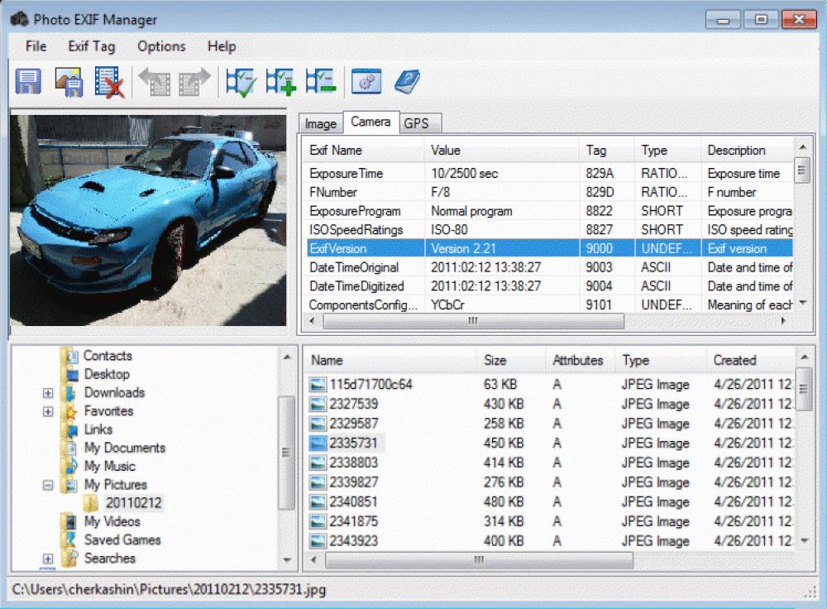This screenshot has height=609, width=827.
Task: Open the Options menu
Action: 160,46
